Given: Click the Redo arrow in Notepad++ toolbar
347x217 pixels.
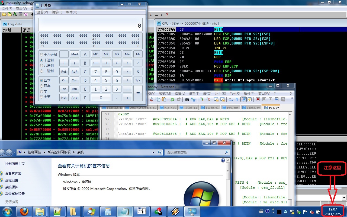Looking at the screenshot, I should pyautogui.click(x=179, y=99).
